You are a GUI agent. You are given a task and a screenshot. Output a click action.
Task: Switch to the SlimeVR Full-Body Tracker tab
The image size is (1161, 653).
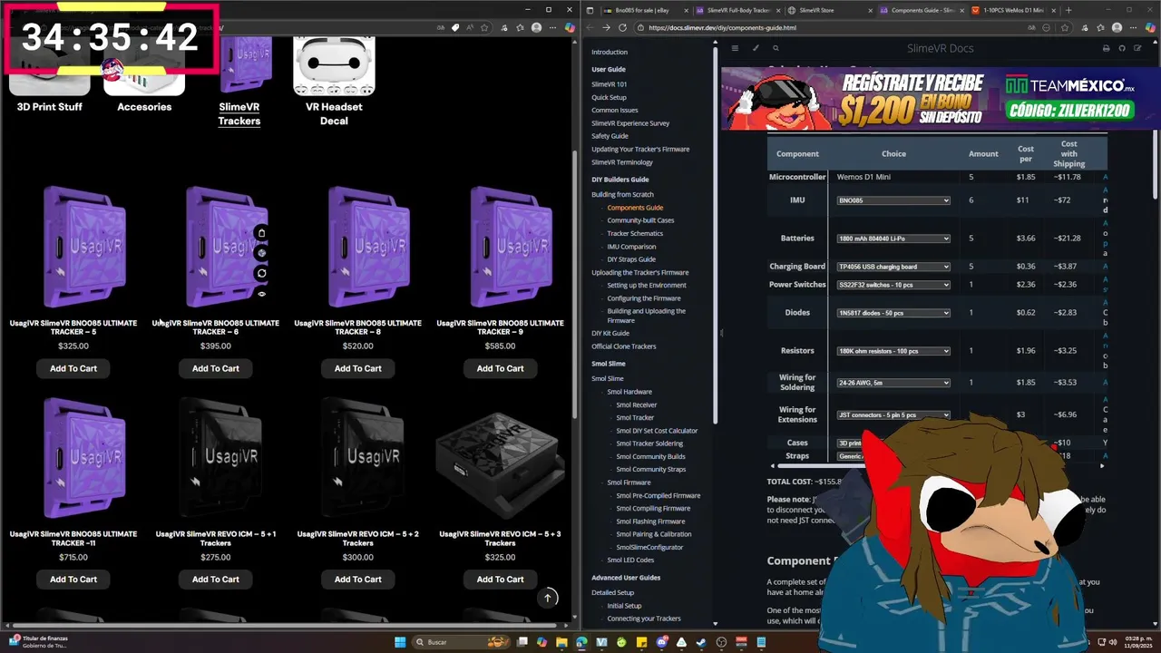738,10
